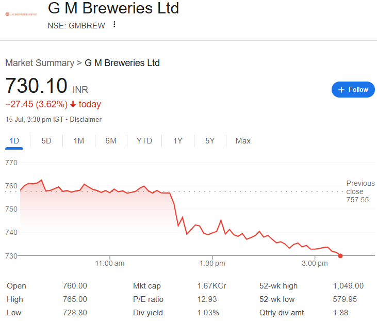This screenshot has height=321, width=377.
Task: Follow G M Breweries stock
Action: point(353,89)
